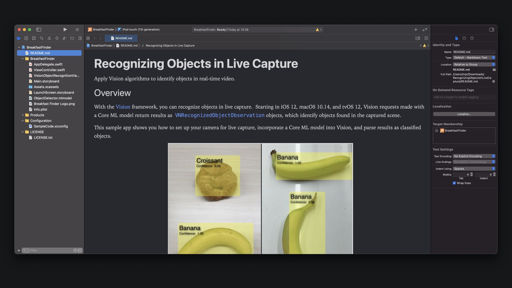Collapse the Configuration group
The width and height of the screenshot is (512, 288).
23,121
